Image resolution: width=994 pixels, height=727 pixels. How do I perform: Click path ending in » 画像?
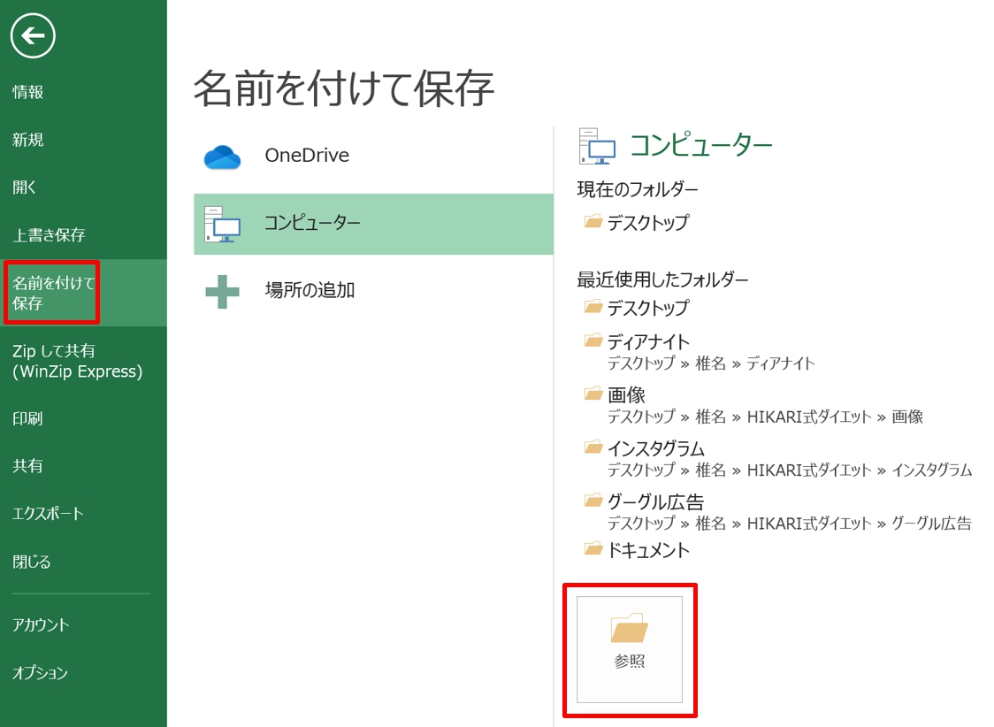tap(765, 417)
